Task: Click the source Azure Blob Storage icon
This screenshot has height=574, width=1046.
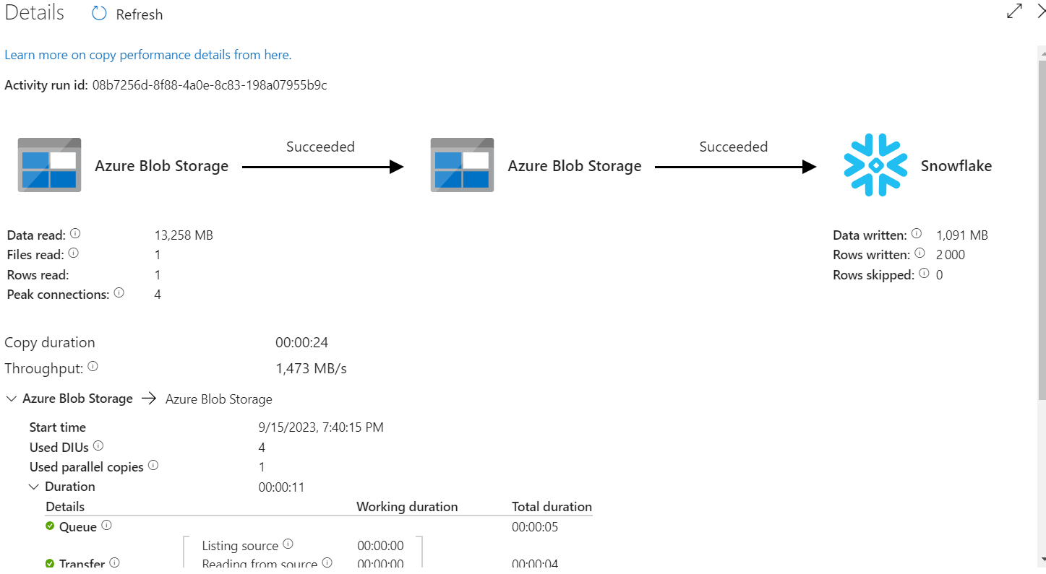Action: (49, 165)
